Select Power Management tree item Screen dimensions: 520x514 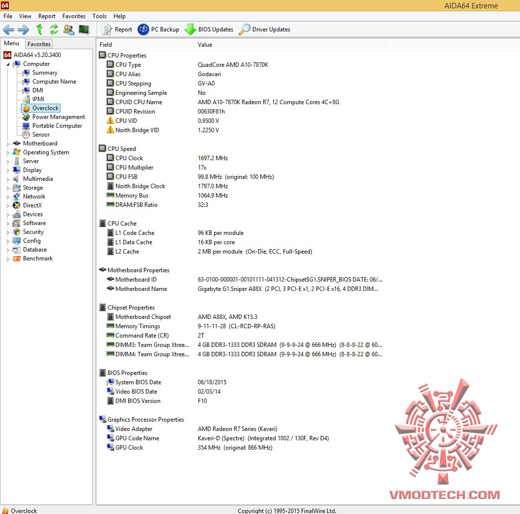pyautogui.click(x=58, y=117)
